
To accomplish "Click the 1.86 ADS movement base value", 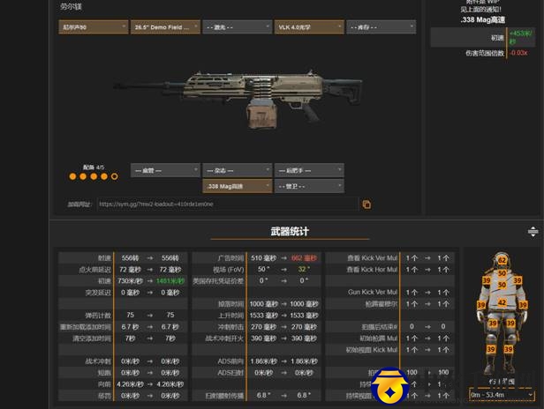I will pos(263,361).
